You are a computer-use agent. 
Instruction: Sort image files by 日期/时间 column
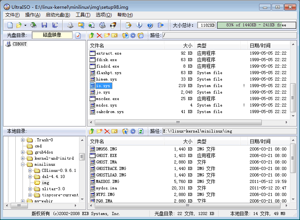[268, 45]
